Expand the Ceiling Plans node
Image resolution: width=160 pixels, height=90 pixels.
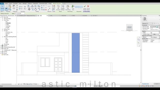click(x=2, y=29)
